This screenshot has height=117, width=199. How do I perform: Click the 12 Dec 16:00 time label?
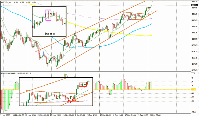tap(117, 115)
